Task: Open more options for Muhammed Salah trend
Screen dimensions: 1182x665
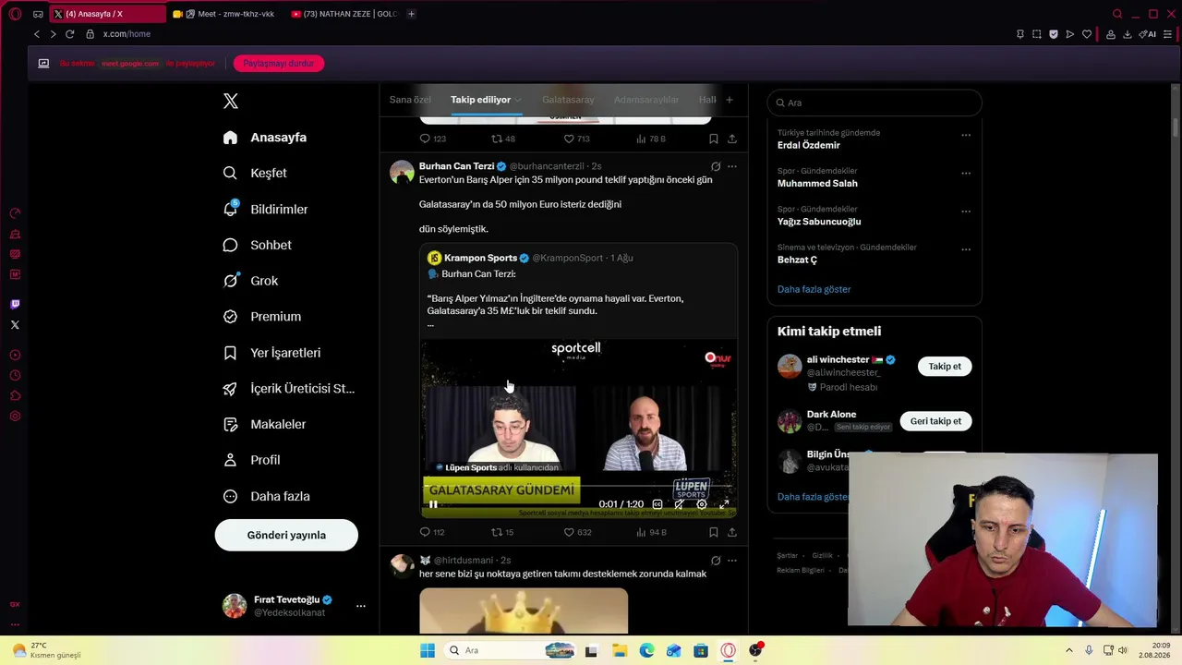Action: pyautogui.click(x=966, y=173)
